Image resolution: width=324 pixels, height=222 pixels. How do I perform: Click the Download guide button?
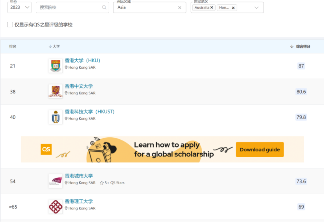(260, 149)
